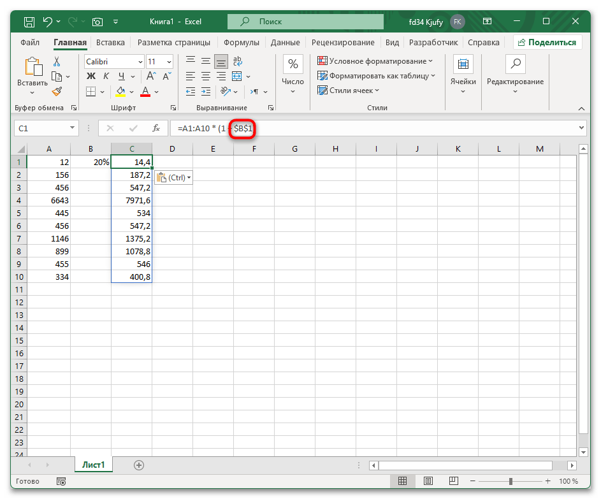Open Paste Options (Ctrl) button

point(173,178)
